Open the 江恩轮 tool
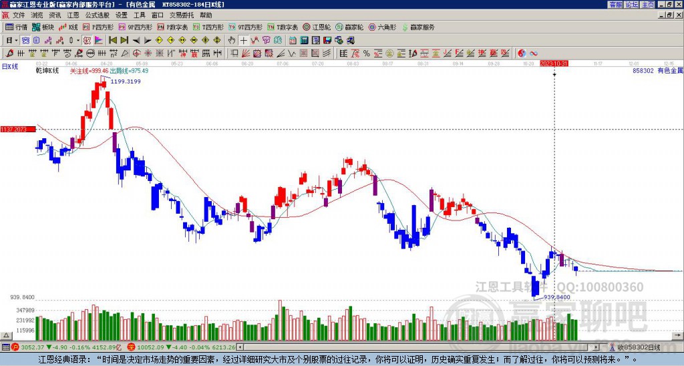Viewport: 684px width, 366px height. point(317,27)
